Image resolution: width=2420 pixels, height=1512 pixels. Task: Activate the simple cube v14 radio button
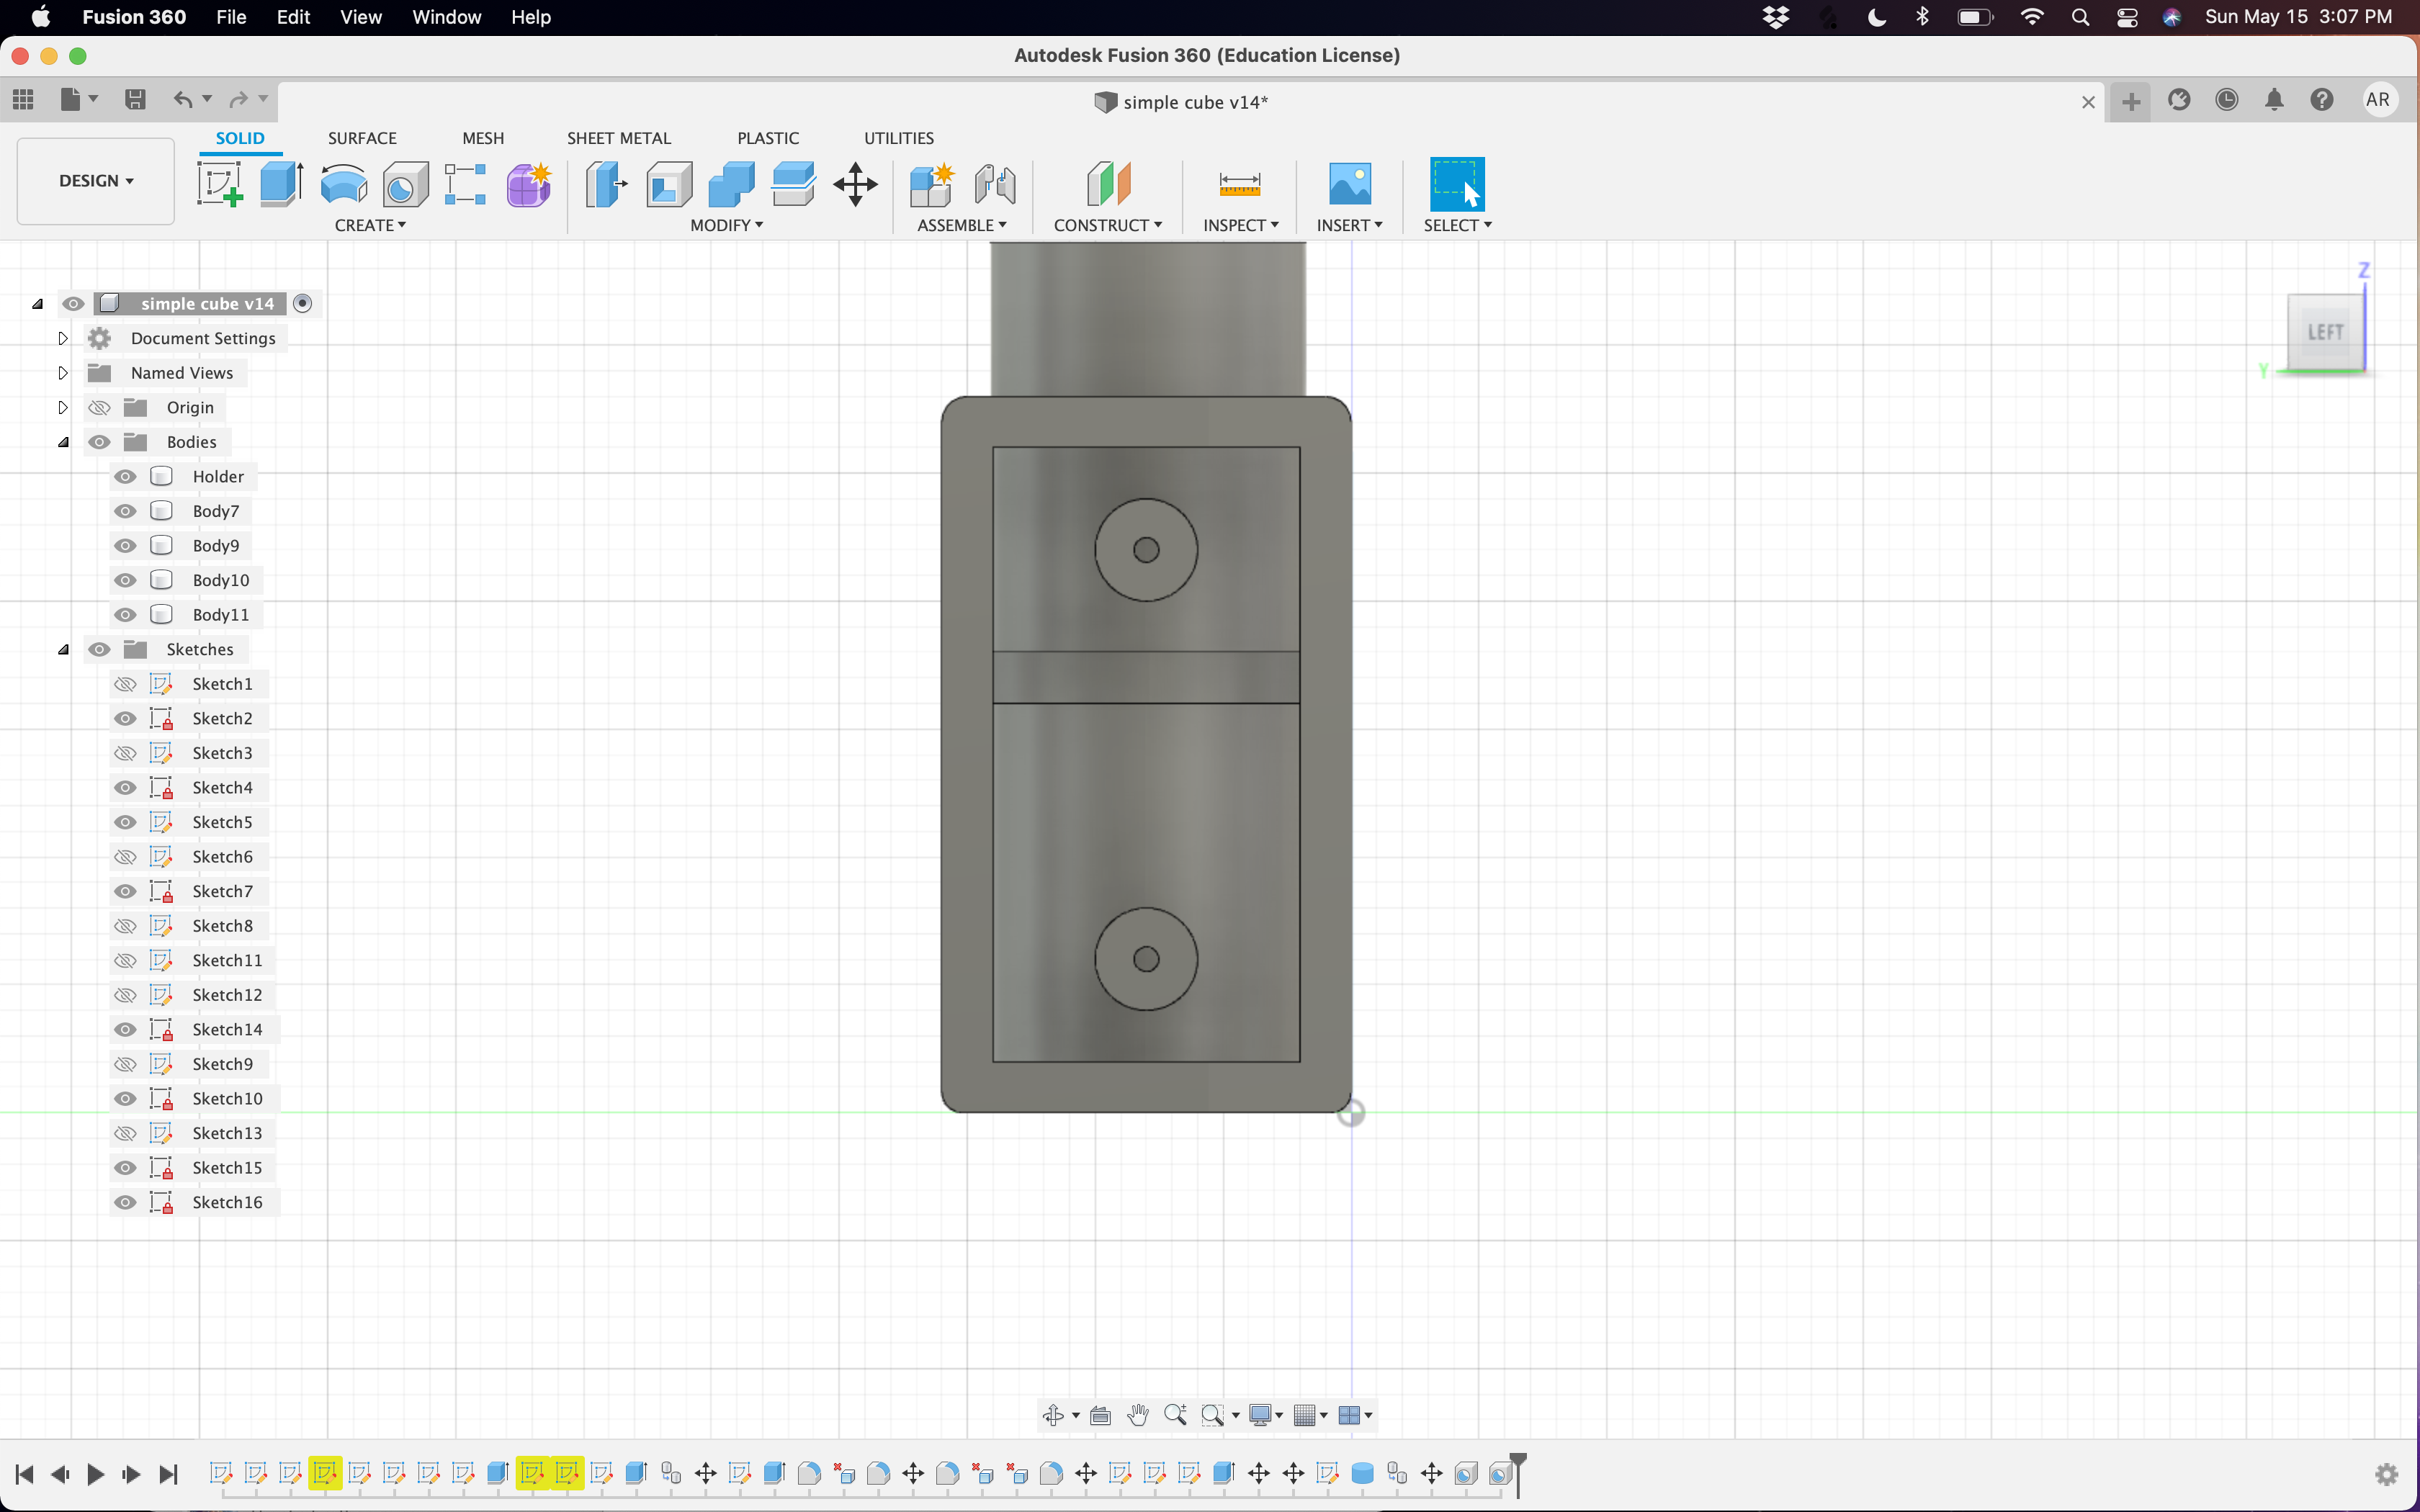coord(303,303)
